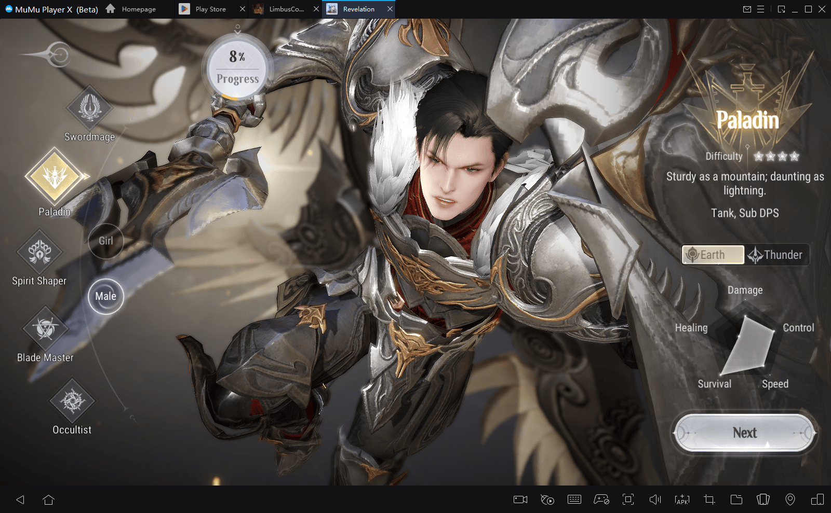
Task: Switch character gender to Male
Action: 106,296
